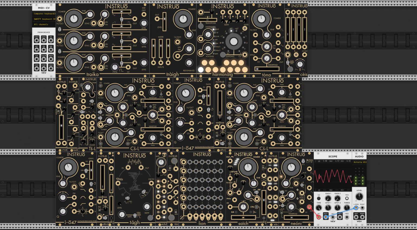
Task: Click the IN 1 jack on the Scope module
Action: pos(319,217)
